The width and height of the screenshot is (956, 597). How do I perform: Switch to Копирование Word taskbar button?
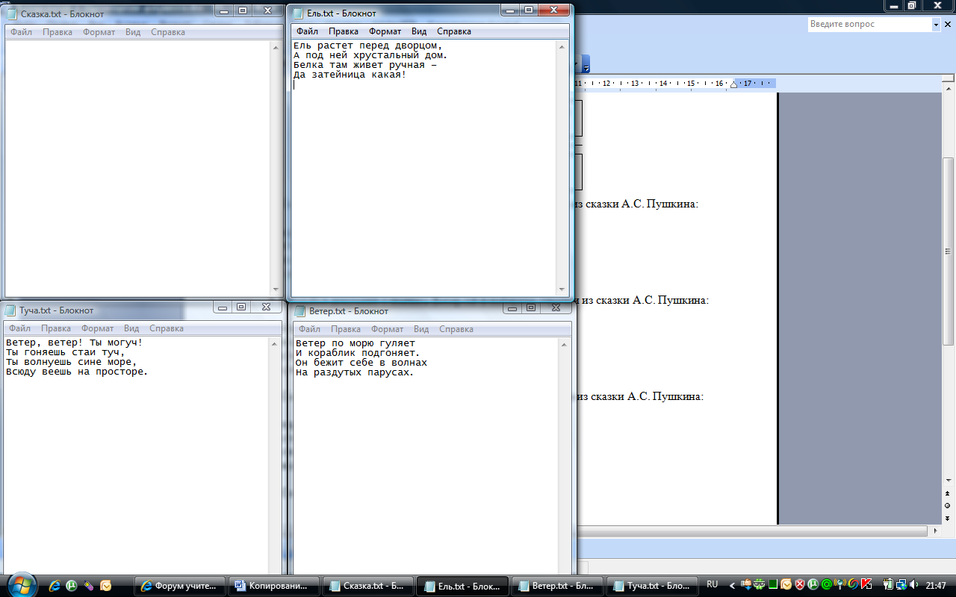tap(273, 586)
